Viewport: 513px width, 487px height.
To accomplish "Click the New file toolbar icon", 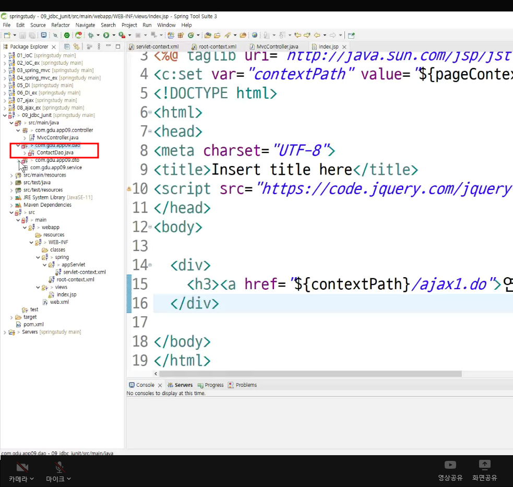I will (7, 35).
